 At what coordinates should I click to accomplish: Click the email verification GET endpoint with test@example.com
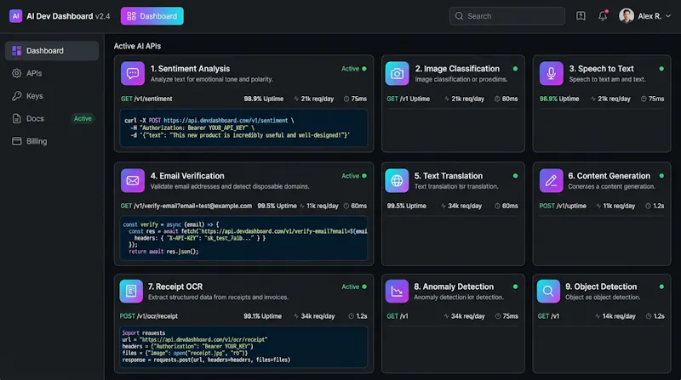click(186, 206)
